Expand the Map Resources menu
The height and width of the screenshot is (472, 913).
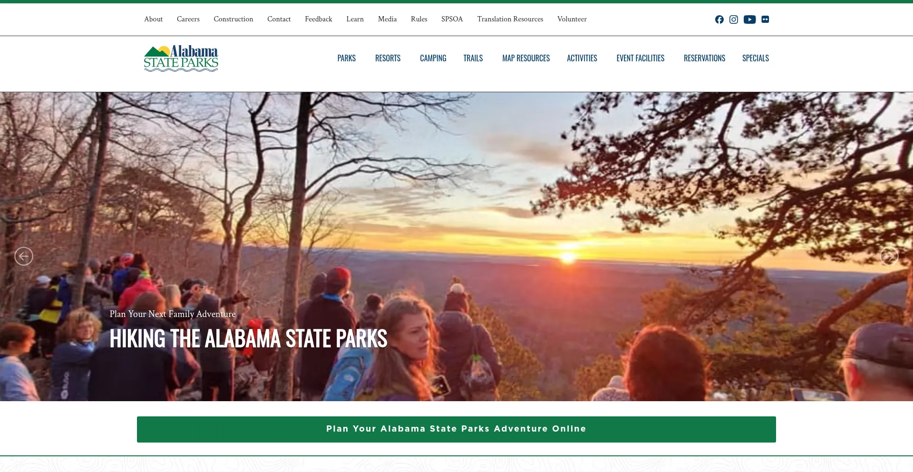tap(526, 58)
